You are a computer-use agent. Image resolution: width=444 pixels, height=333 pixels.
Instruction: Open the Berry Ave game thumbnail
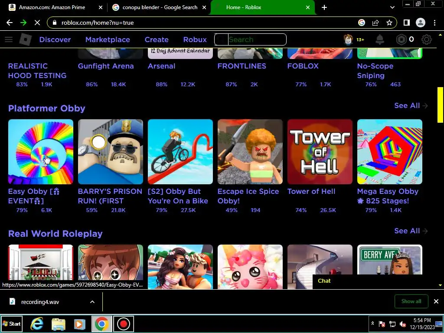pos(390,260)
